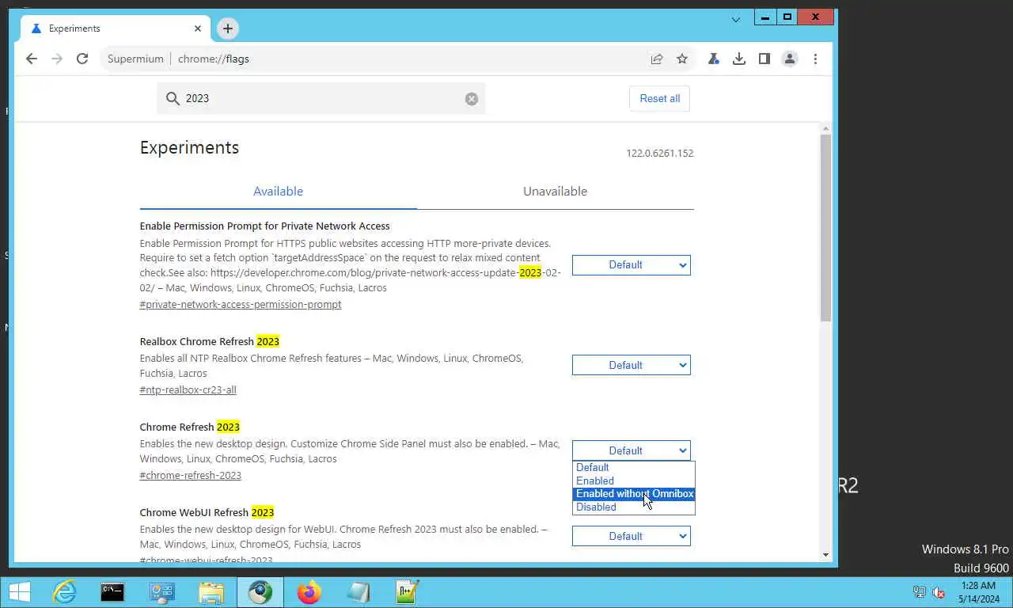Open Server Manager from the taskbar
The width and height of the screenshot is (1013, 608).
coord(162,592)
